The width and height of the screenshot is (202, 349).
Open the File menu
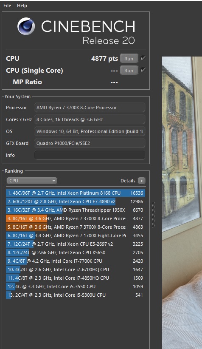point(7,6)
